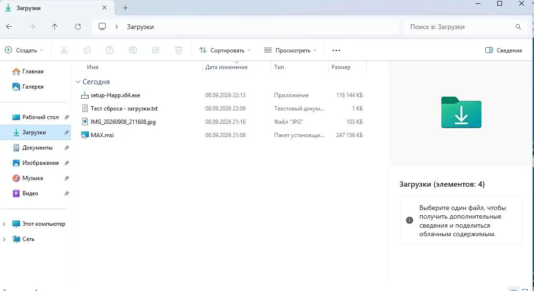Click the Загрузки breadcrumb in address bar
534x291 pixels.
(x=140, y=27)
